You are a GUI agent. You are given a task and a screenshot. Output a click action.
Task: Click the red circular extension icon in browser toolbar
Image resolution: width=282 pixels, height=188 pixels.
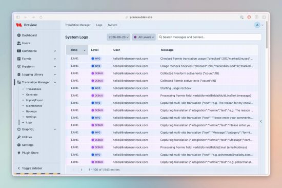tap(249, 17)
